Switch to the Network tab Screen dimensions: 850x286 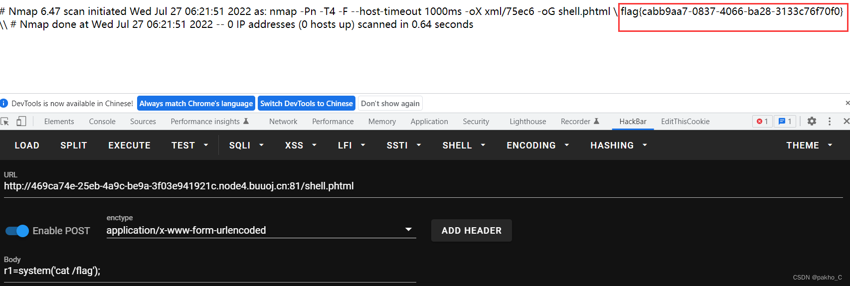[283, 121]
